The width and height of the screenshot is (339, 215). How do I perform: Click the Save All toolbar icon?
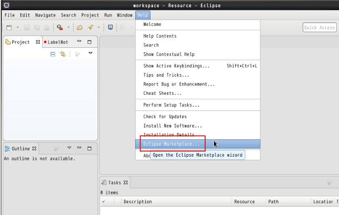[37, 28]
